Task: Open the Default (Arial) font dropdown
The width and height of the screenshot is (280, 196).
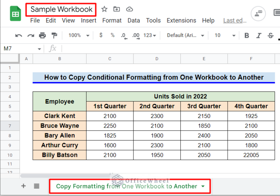Action: (x=185, y=35)
